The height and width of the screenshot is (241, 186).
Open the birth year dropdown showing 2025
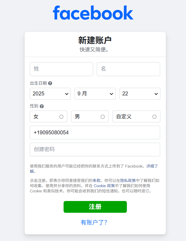click(x=50, y=94)
